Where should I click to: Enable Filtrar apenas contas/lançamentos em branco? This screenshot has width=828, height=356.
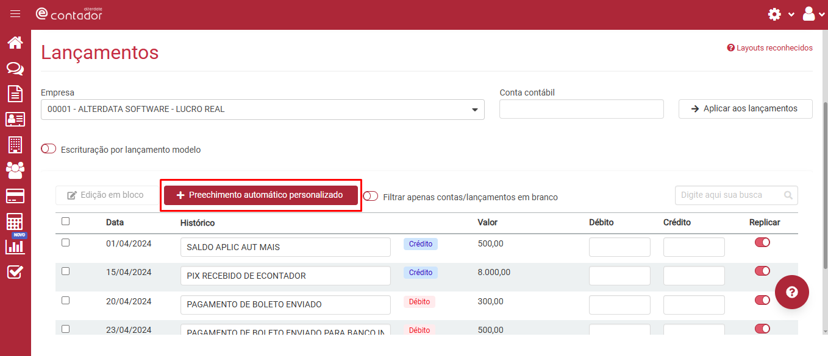[x=370, y=197]
